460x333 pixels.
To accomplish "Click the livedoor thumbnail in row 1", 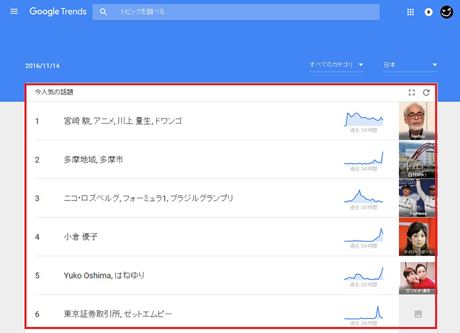I will point(417,120).
